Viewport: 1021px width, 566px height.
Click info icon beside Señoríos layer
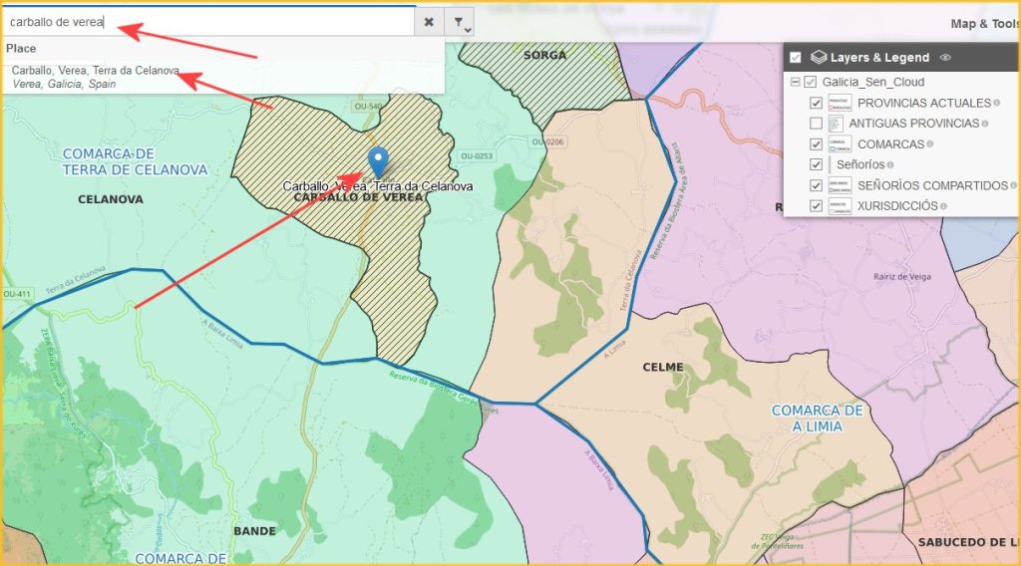[890, 164]
